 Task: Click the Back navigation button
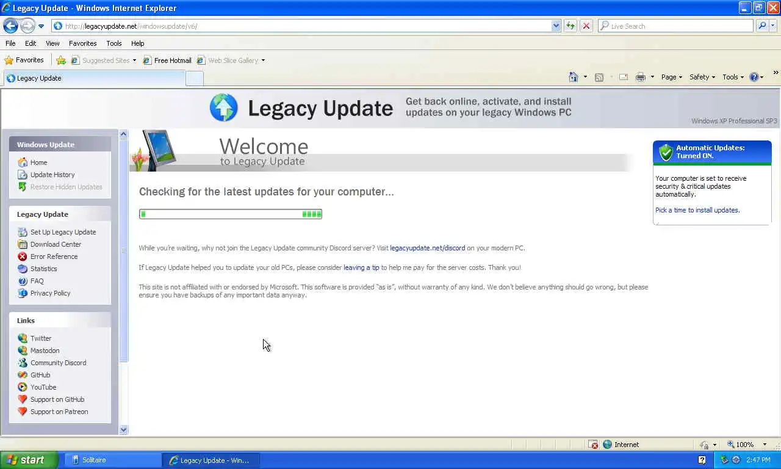click(10, 26)
